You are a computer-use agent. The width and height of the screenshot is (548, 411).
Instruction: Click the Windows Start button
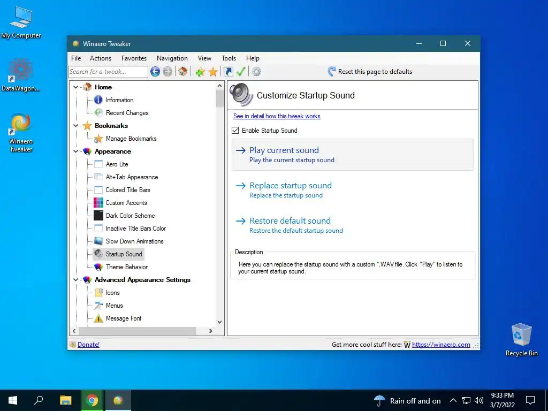[13, 400]
